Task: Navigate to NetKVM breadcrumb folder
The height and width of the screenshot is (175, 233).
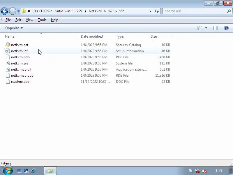Action: point(95,11)
